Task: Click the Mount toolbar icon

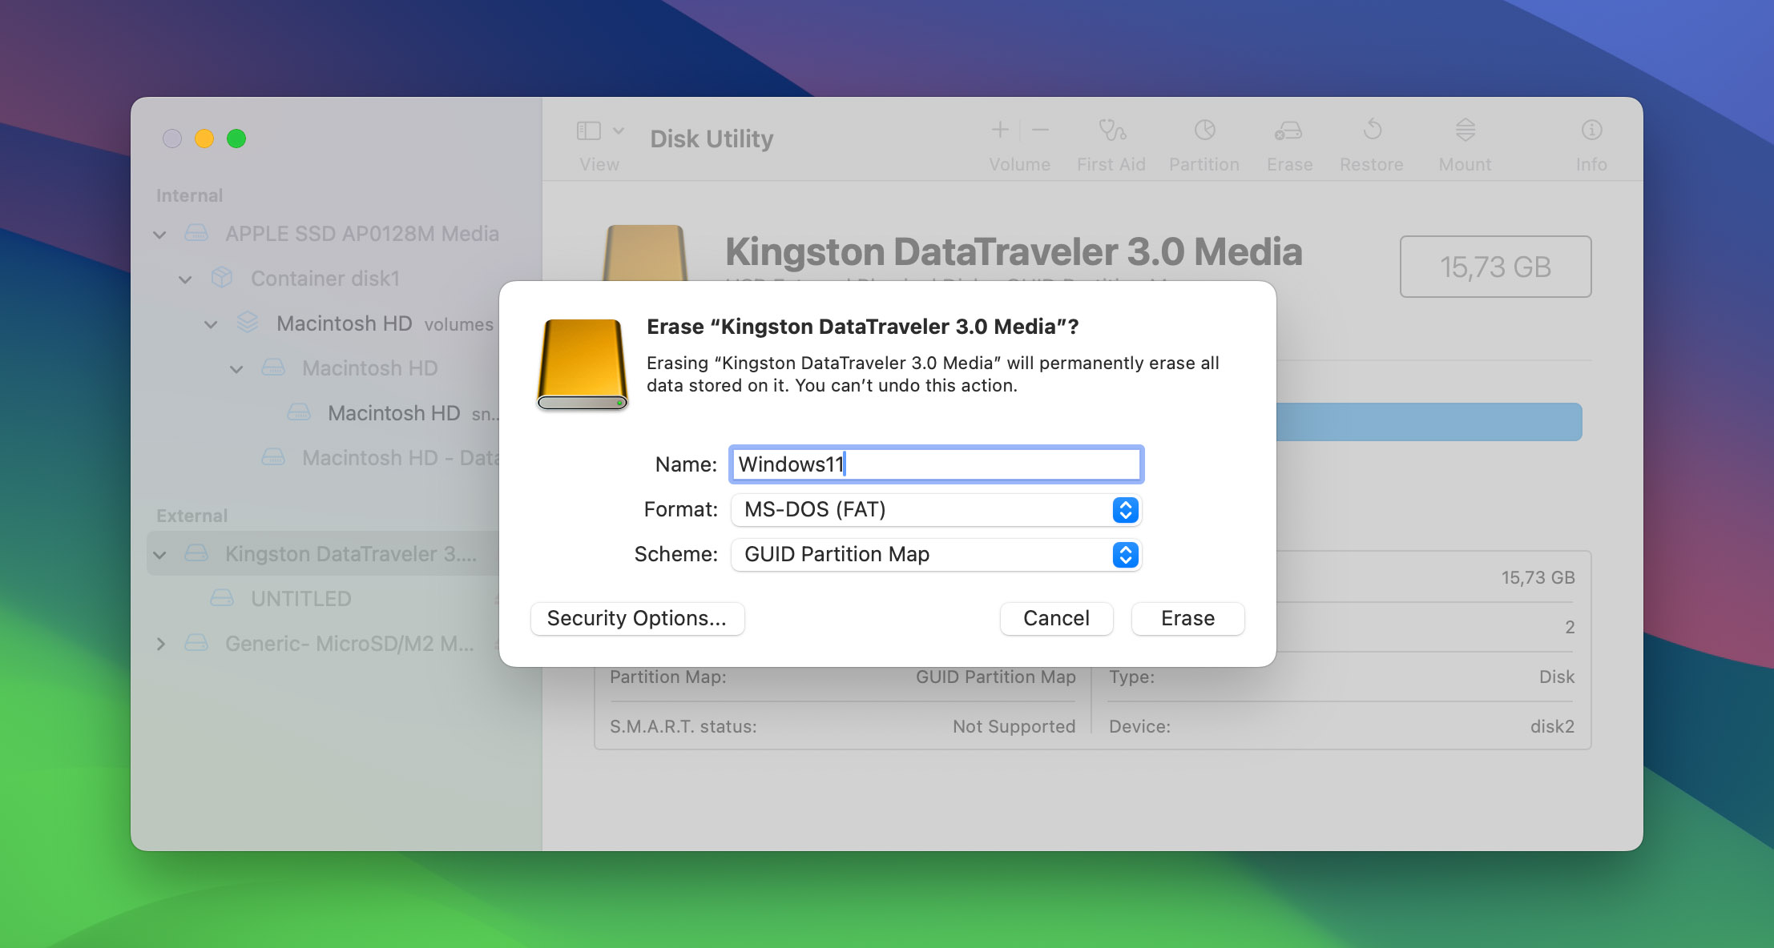Action: 1465,131
